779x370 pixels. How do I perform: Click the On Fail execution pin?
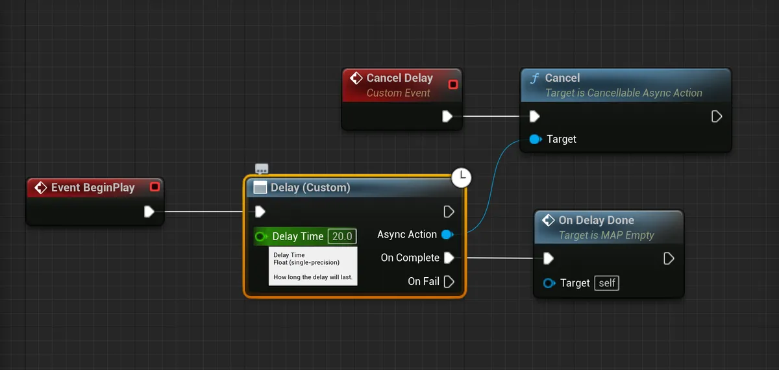(x=449, y=281)
